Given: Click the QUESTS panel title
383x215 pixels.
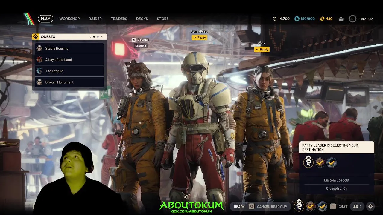Looking at the screenshot, I should pyautogui.click(x=48, y=37).
